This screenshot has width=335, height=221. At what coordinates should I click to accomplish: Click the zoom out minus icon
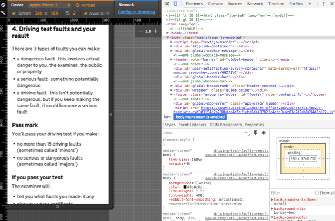141,31
